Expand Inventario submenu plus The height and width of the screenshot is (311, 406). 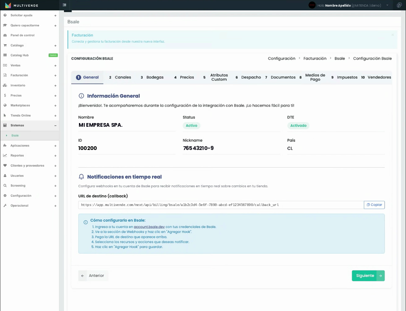tap(55, 85)
